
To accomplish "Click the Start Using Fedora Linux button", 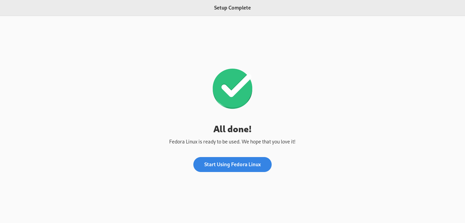I will tap(233, 165).
